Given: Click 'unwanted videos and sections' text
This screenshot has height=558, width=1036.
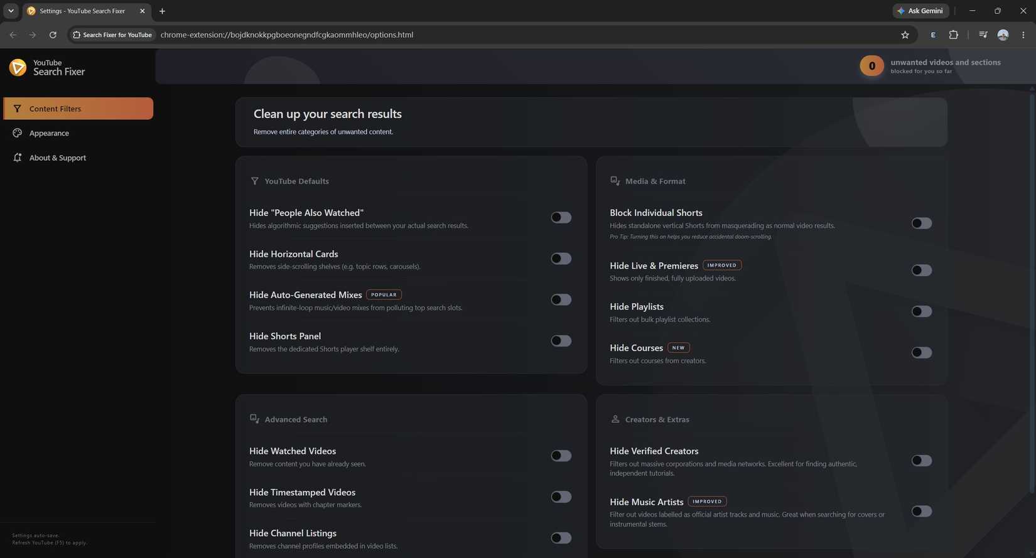Looking at the screenshot, I should pos(946,62).
